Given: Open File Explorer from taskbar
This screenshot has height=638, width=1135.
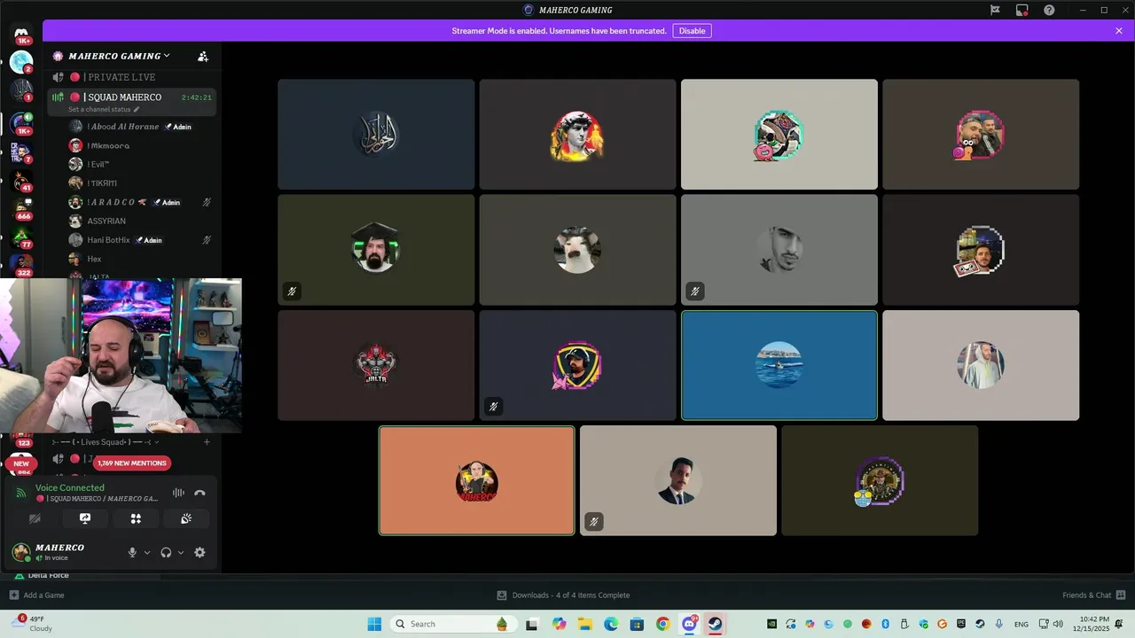Looking at the screenshot, I should point(585,624).
